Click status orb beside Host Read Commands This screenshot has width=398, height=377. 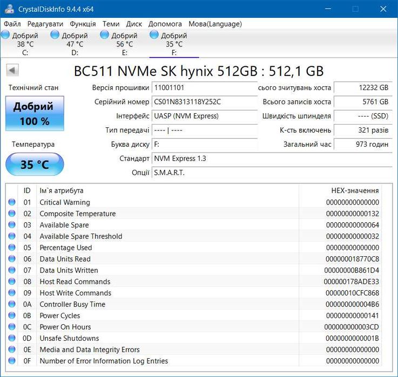click(12, 282)
